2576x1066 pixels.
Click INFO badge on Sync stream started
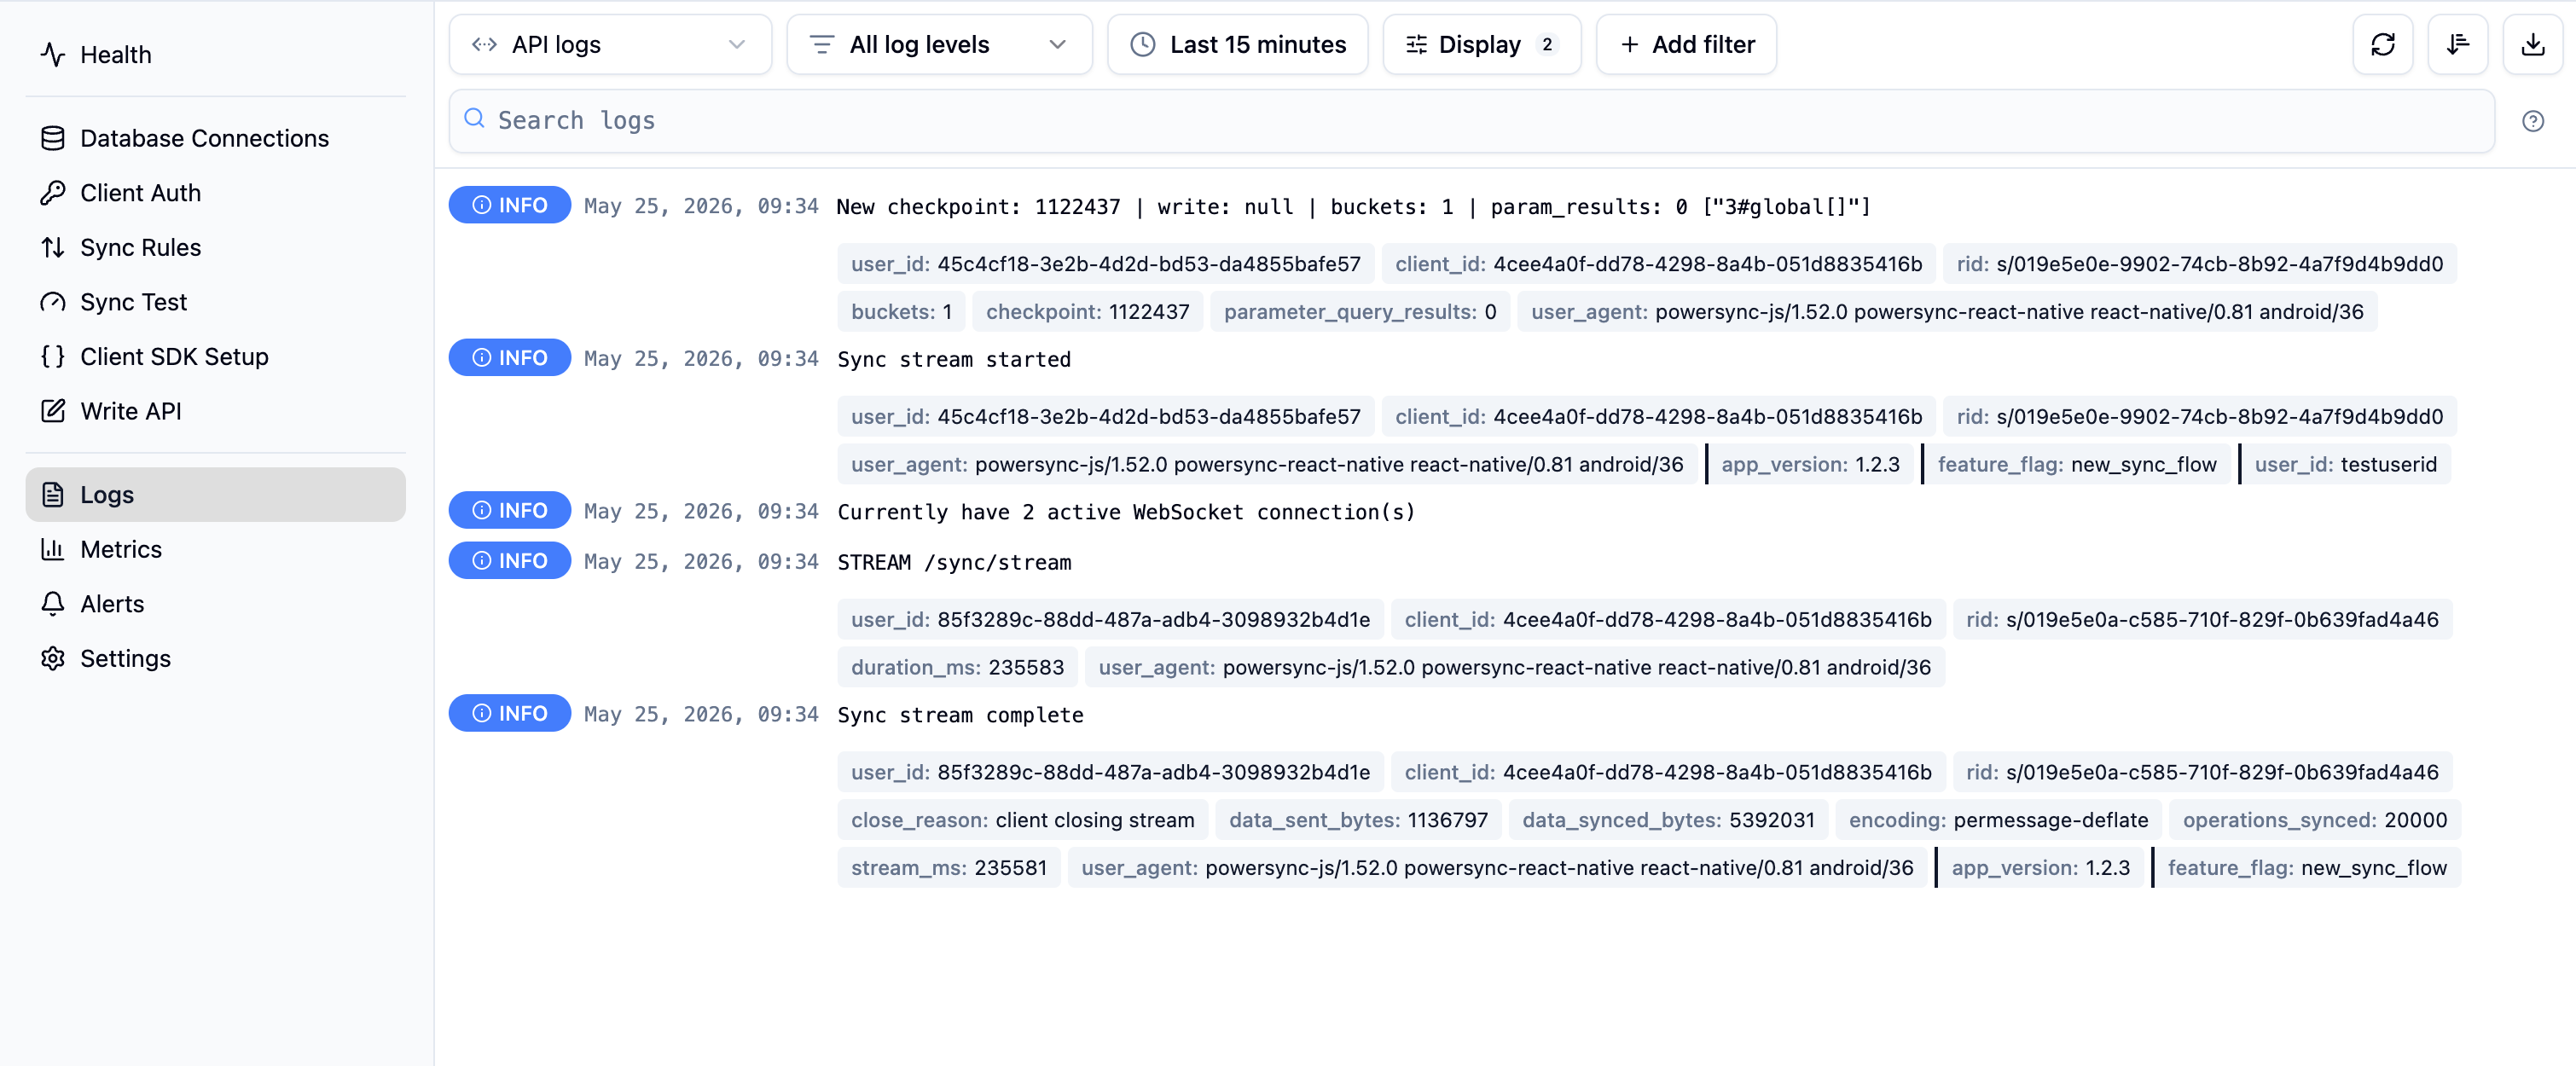[509, 357]
